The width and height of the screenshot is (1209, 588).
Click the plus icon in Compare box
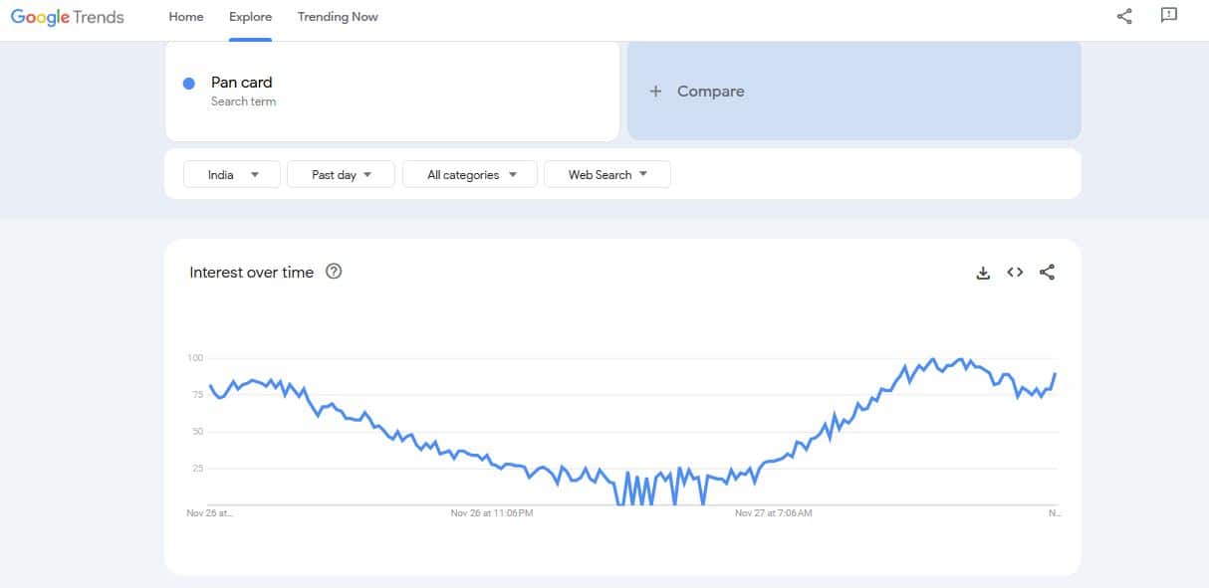(x=655, y=92)
